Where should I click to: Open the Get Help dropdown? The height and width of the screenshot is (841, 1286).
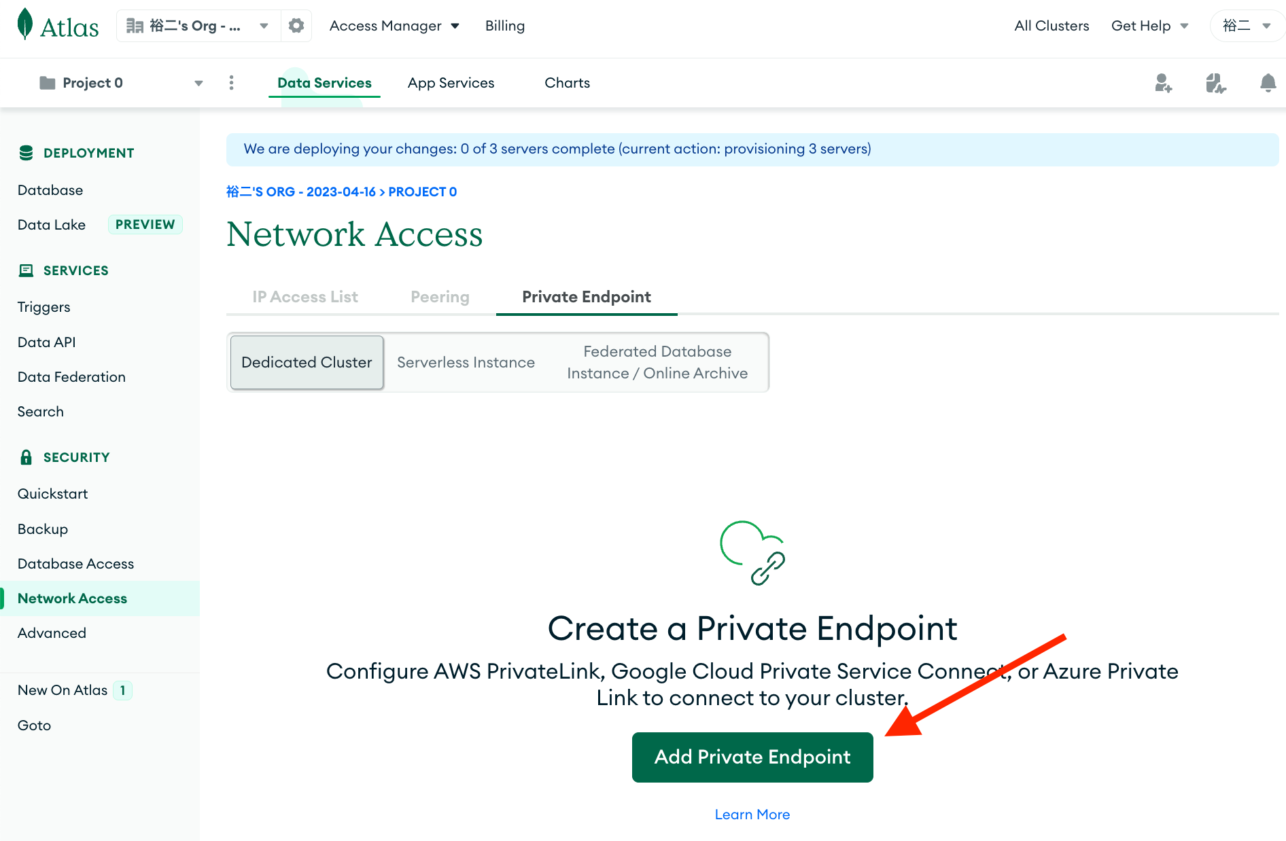point(1150,25)
